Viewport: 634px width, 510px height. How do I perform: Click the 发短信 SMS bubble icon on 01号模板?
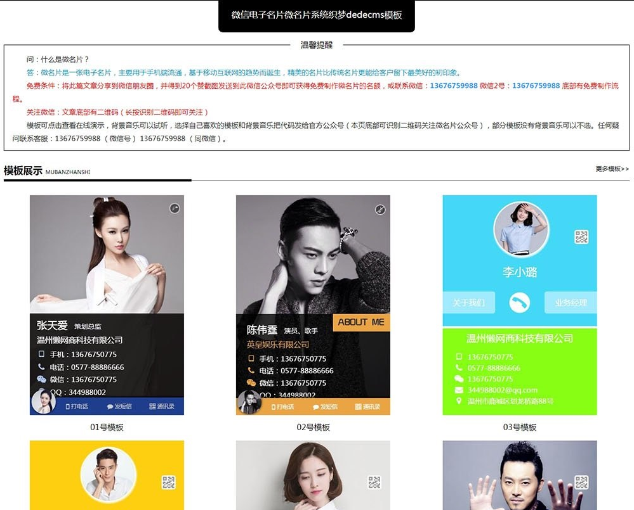point(110,406)
